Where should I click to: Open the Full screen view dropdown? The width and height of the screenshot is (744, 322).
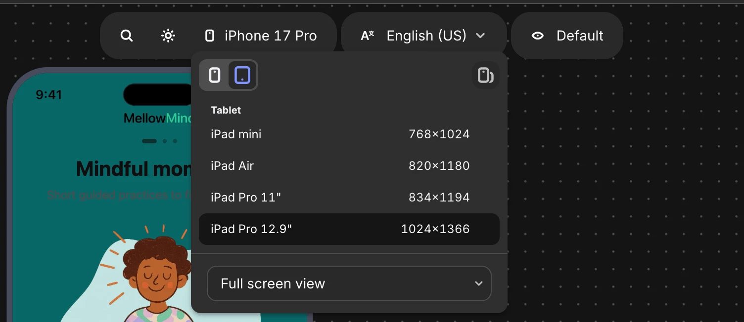[349, 283]
